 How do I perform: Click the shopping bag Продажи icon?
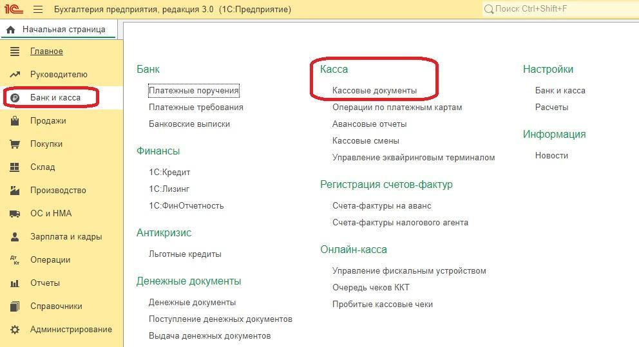(15, 121)
